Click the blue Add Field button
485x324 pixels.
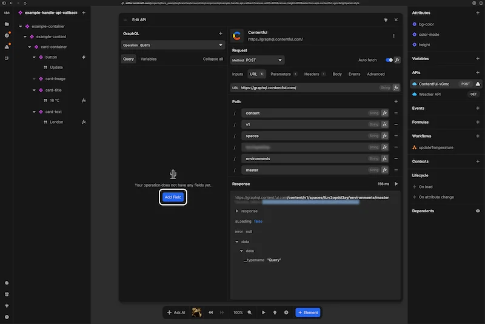[x=173, y=197]
